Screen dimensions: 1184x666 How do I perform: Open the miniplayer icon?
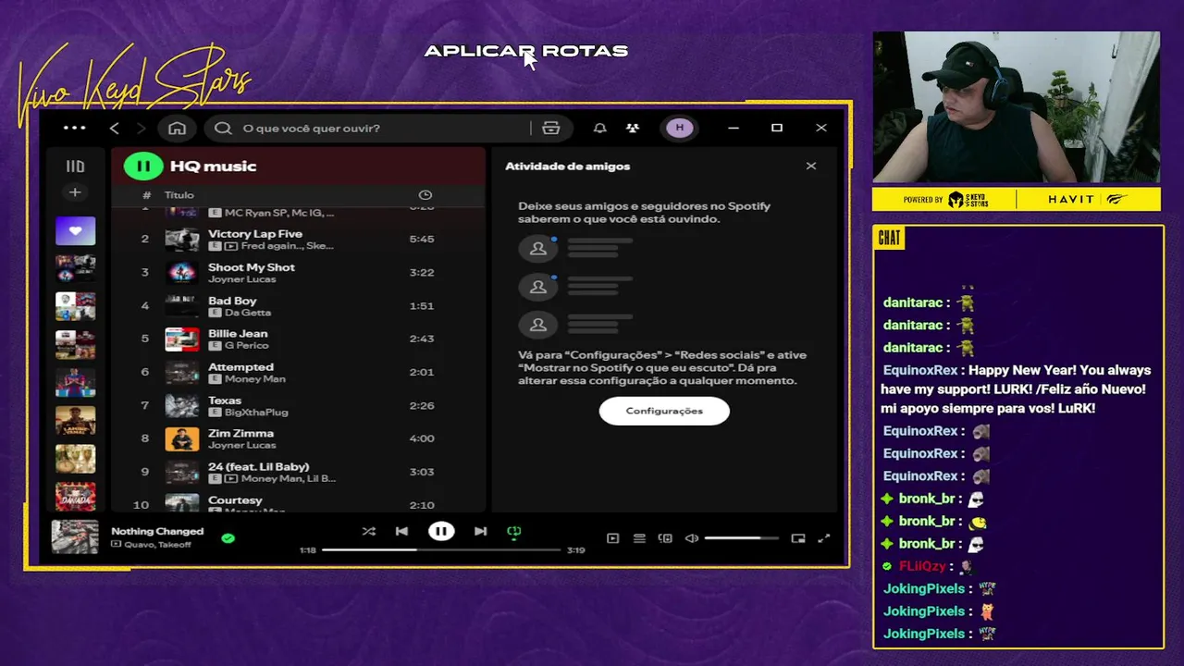(798, 538)
